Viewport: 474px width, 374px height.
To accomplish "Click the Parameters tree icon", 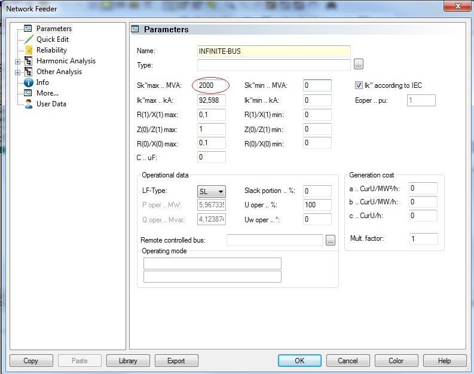I will pos(28,29).
